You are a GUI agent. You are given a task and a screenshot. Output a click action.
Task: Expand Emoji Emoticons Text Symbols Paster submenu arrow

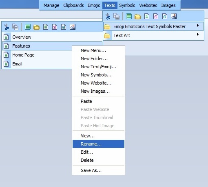coord(198,26)
